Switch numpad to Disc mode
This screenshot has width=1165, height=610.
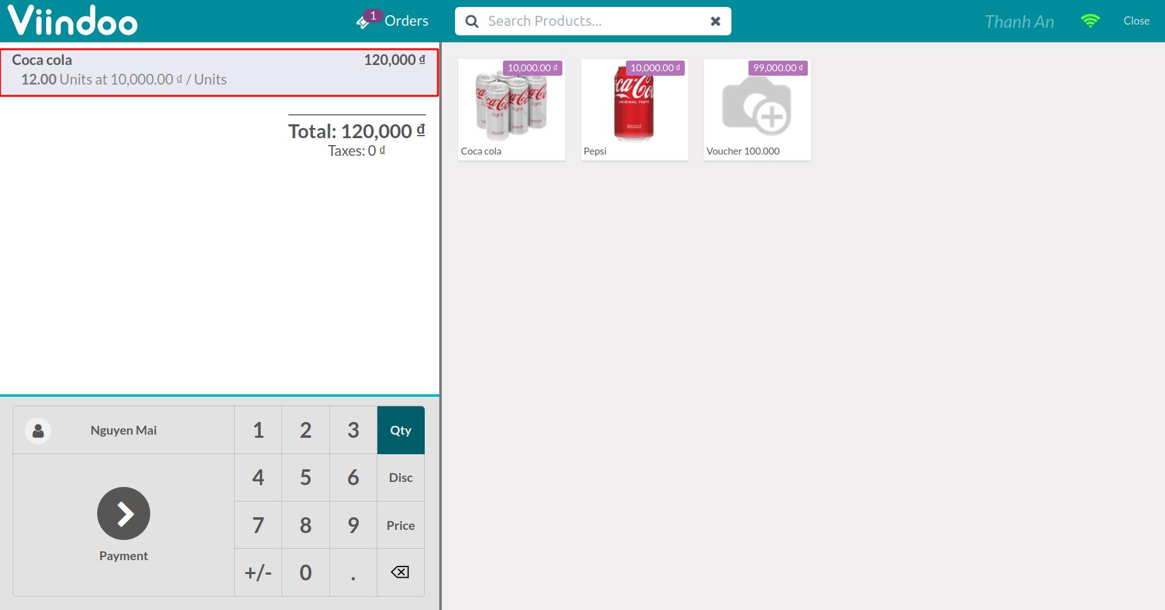tap(401, 478)
